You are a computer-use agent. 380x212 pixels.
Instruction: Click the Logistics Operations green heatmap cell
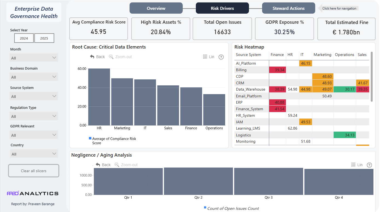[345, 135]
